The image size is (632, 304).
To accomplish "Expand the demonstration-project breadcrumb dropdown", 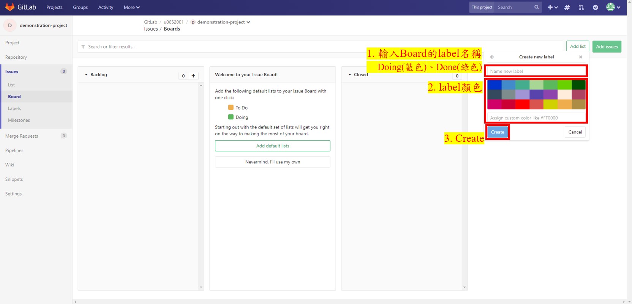I will [248, 22].
